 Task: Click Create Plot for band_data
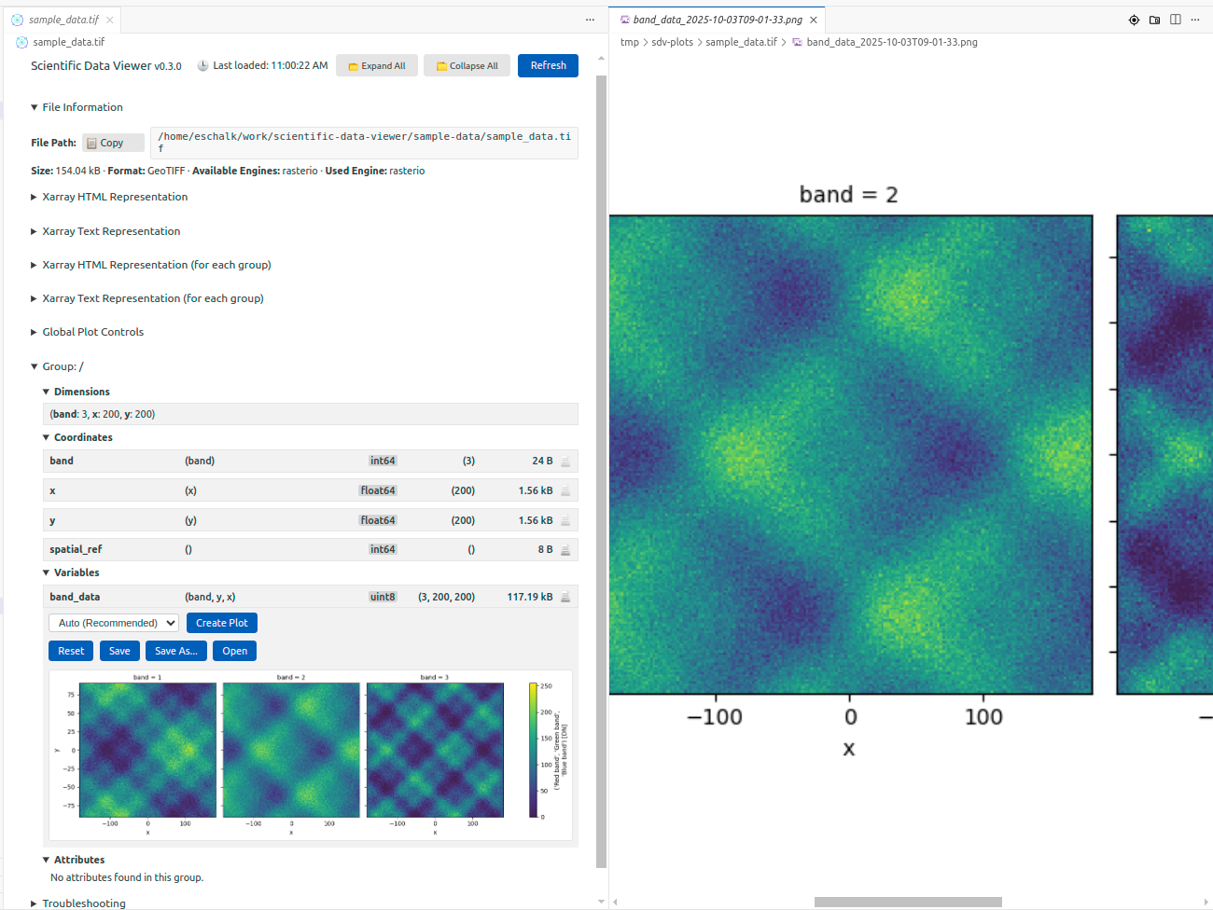click(x=221, y=622)
